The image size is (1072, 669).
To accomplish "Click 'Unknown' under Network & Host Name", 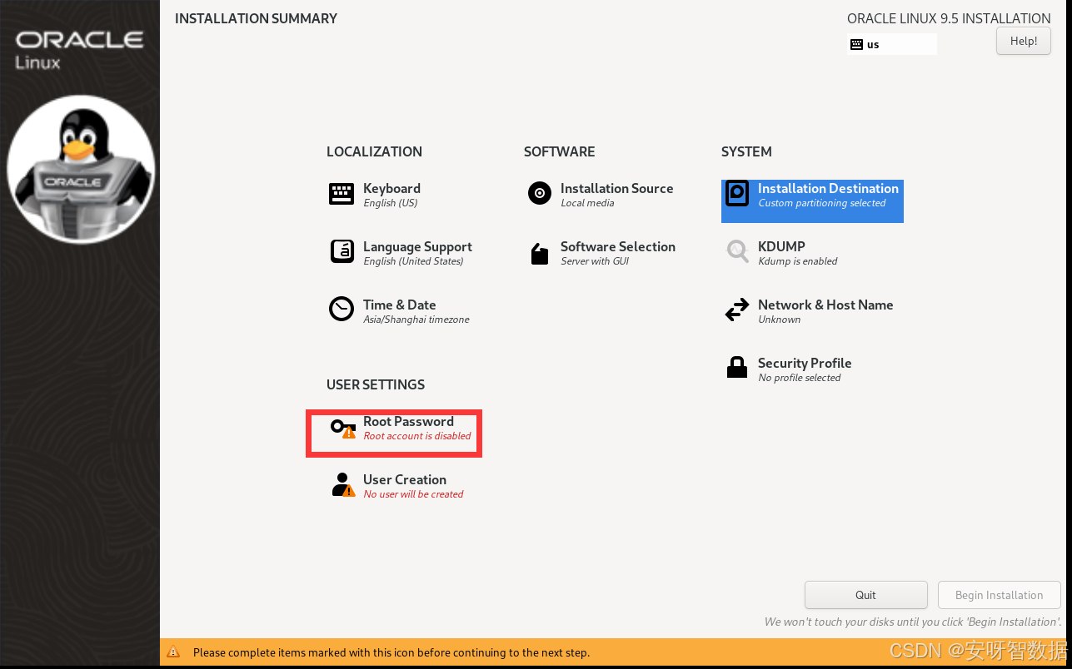I will tap(779, 320).
